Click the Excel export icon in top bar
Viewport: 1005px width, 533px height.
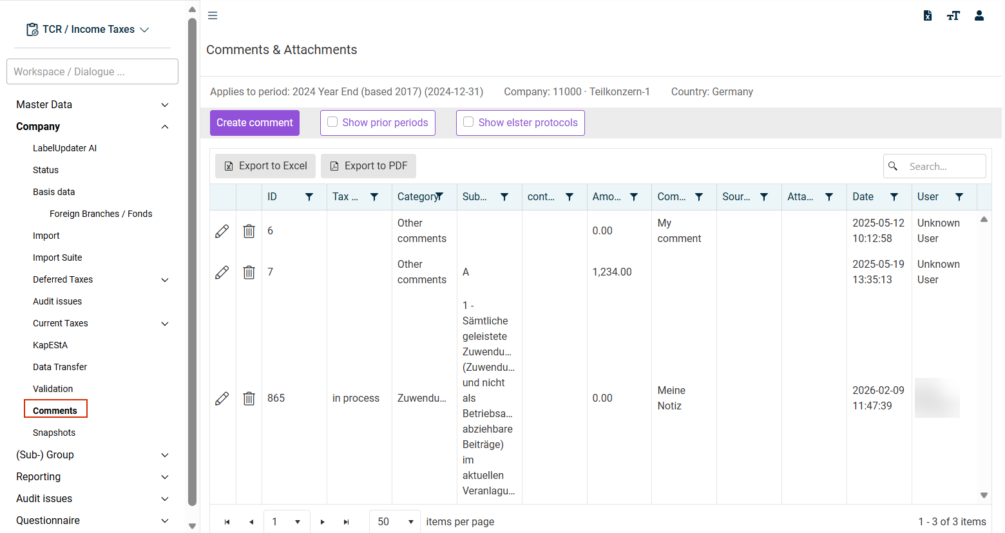(928, 15)
